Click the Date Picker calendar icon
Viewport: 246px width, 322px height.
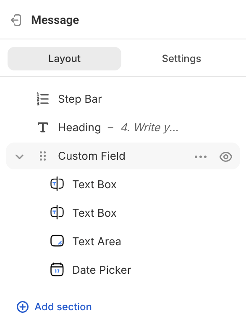point(57,270)
